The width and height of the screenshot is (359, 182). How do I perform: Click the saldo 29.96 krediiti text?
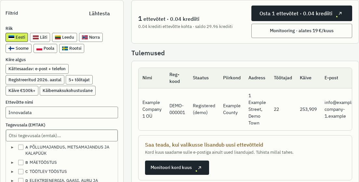coord(214,27)
